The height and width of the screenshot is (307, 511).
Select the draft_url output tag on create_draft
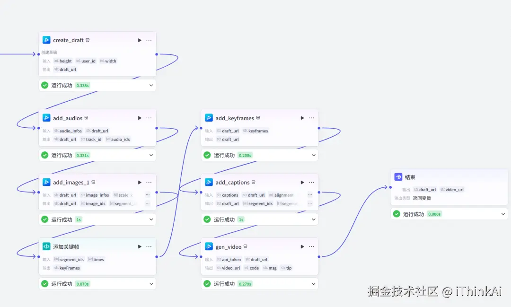[x=66, y=69]
